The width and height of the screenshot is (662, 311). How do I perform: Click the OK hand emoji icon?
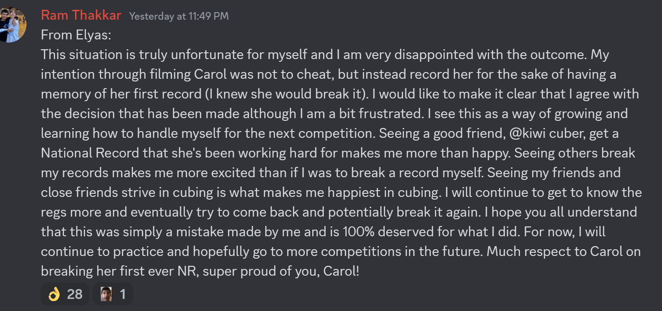tap(54, 294)
